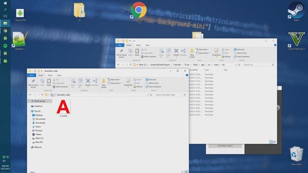308x173 pixels.
Task: Open the ic_a.png thumbnail with red letter A
Action: 63,107
